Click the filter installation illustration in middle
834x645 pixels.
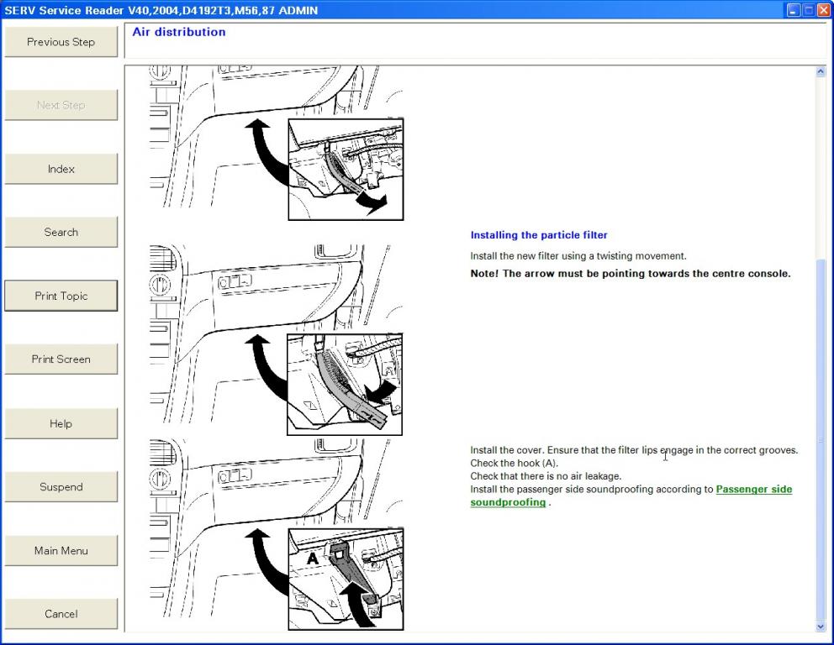tap(276, 340)
